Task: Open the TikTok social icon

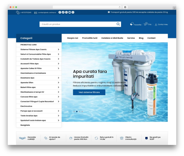Action: click(63, 12)
